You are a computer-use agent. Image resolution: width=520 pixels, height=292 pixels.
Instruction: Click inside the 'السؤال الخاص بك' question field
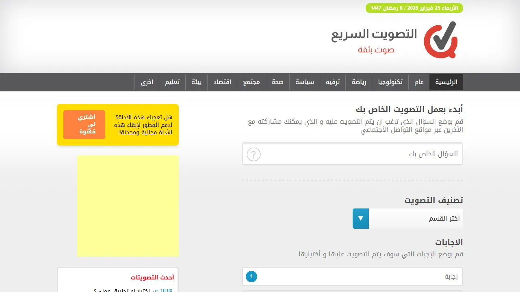366,154
